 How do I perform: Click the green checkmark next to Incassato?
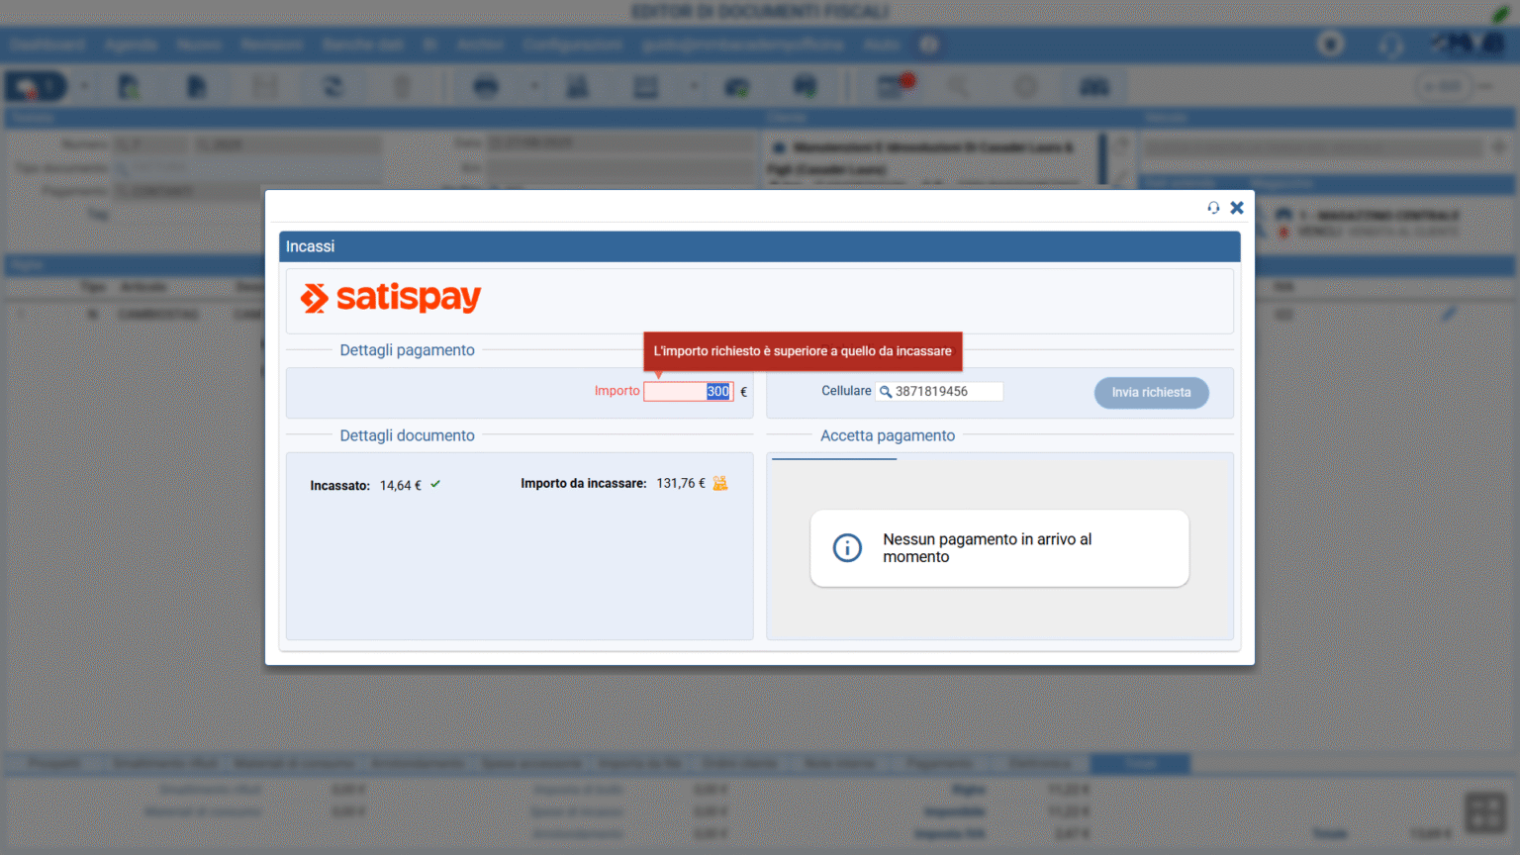(x=435, y=485)
